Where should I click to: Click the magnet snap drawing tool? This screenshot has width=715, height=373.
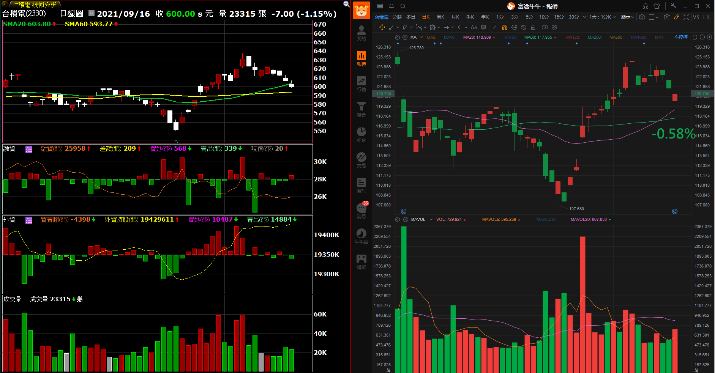pyautogui.click(x=504, y=27)
